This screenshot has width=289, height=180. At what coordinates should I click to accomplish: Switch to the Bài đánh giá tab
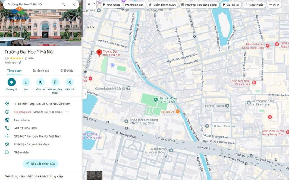(x=40, y=71)
